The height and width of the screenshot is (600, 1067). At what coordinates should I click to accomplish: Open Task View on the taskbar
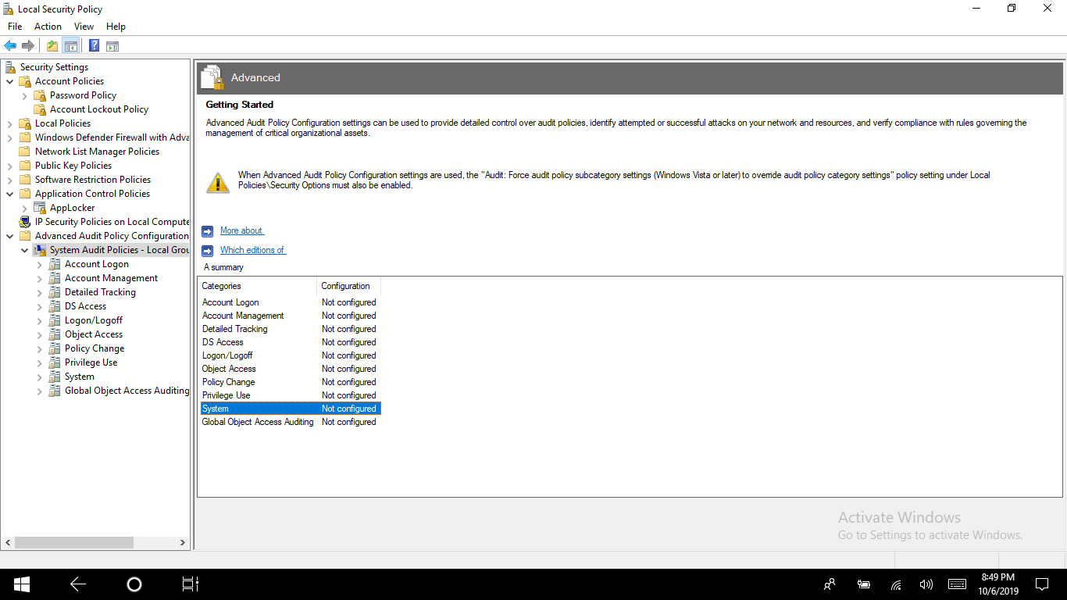(190, 584)
